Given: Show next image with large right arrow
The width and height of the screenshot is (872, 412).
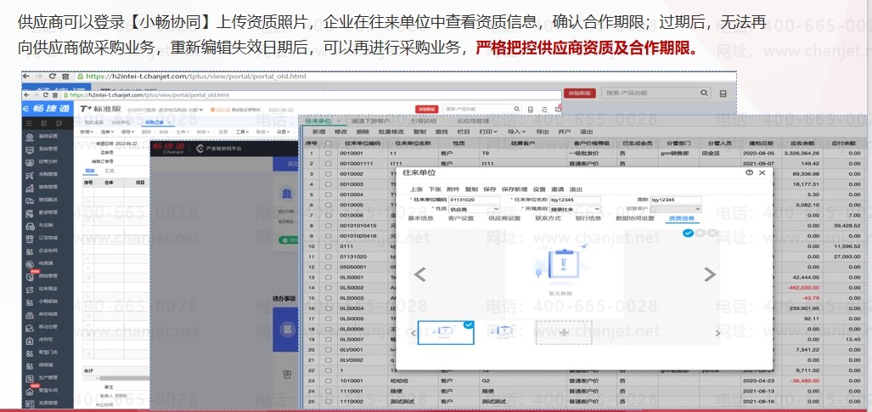Looking at the screenshot, I should tap(710, 274).
